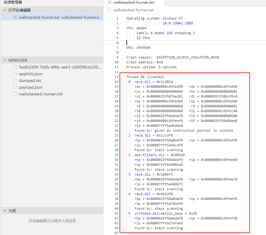Image resolution: width=266 pixels, height=235 pixels.
Task: Click the appInfo.json braces icon
Action: [x=15, y=74]
